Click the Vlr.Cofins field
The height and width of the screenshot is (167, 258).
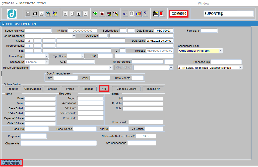tap(154, 129)
